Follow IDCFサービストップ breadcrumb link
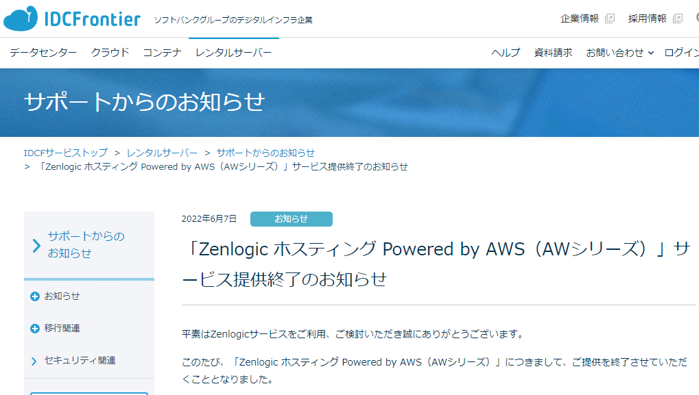 click(66, 153)
